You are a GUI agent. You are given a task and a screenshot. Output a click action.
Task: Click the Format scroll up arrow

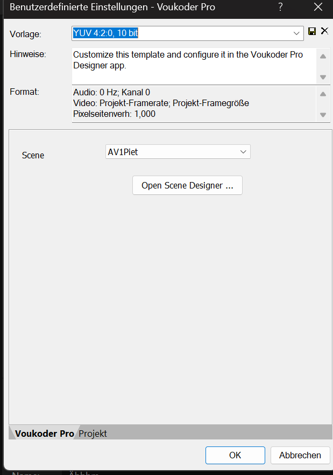323,94
